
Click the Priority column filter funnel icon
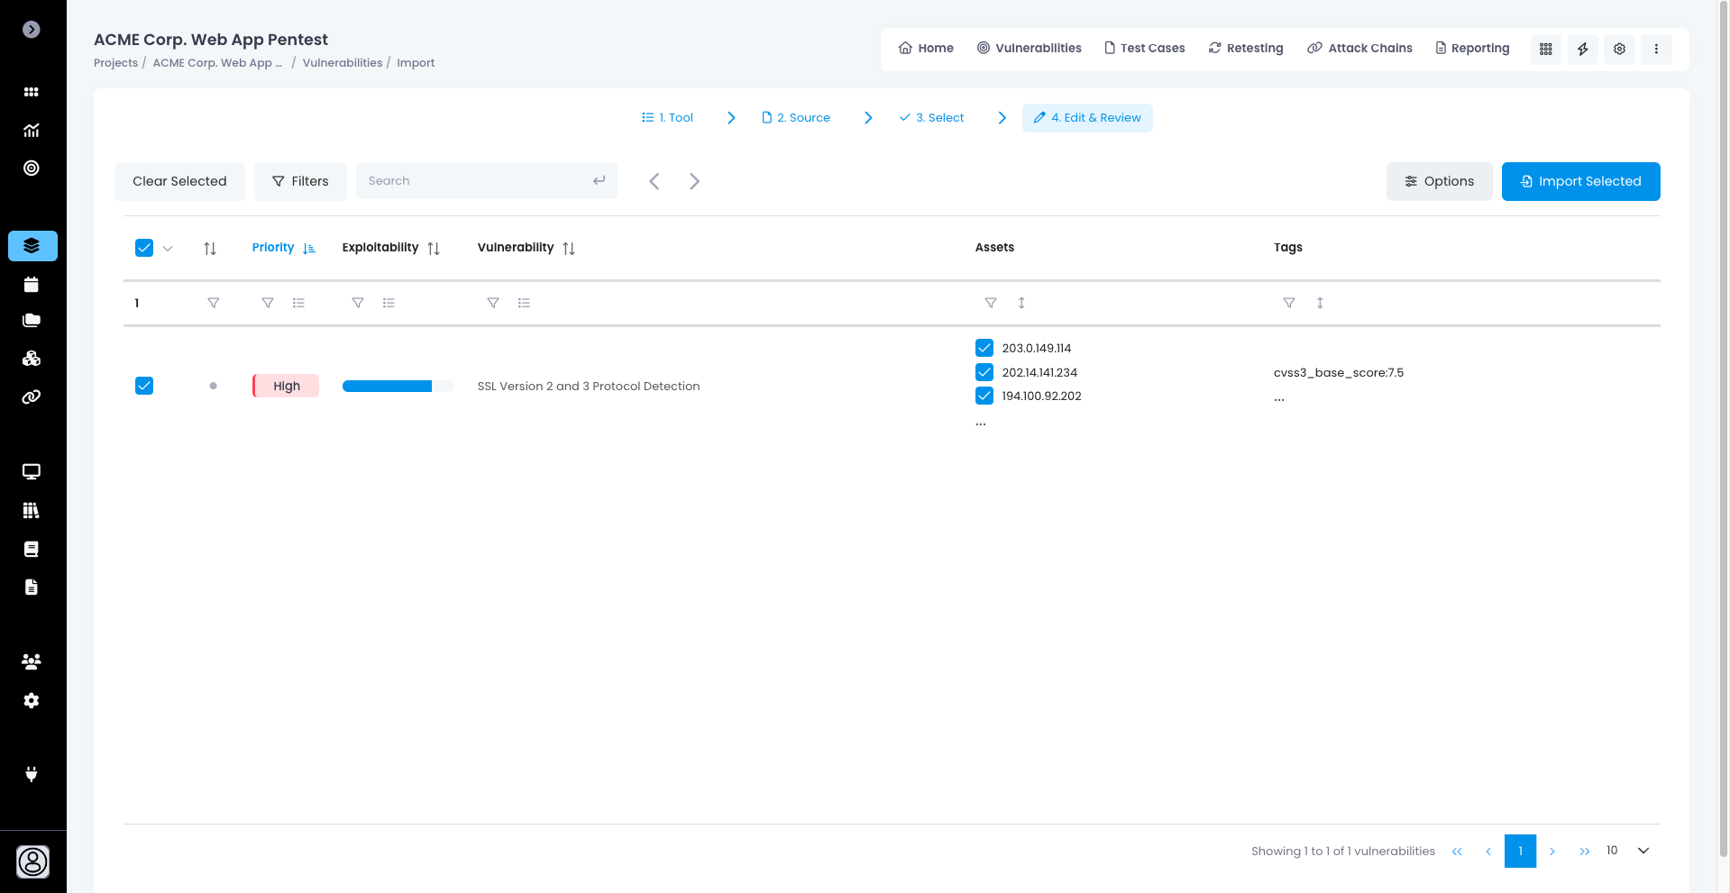tap(268, 303)
